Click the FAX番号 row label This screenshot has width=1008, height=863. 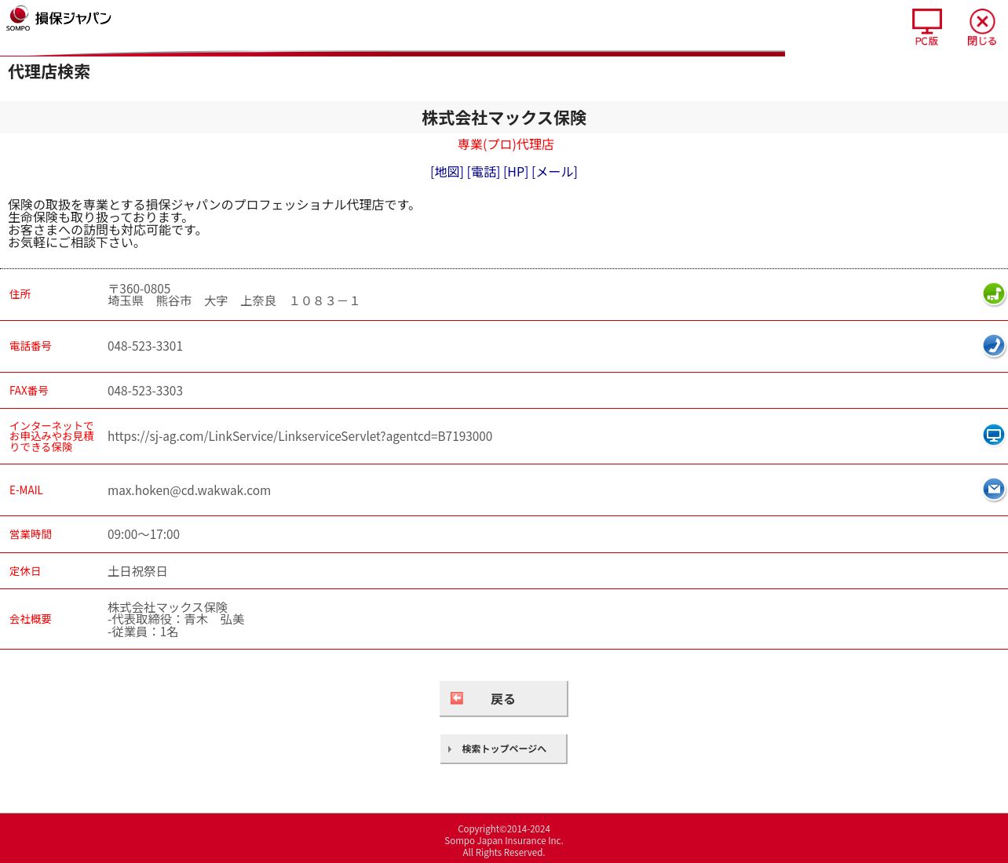(x=29, y=391)
